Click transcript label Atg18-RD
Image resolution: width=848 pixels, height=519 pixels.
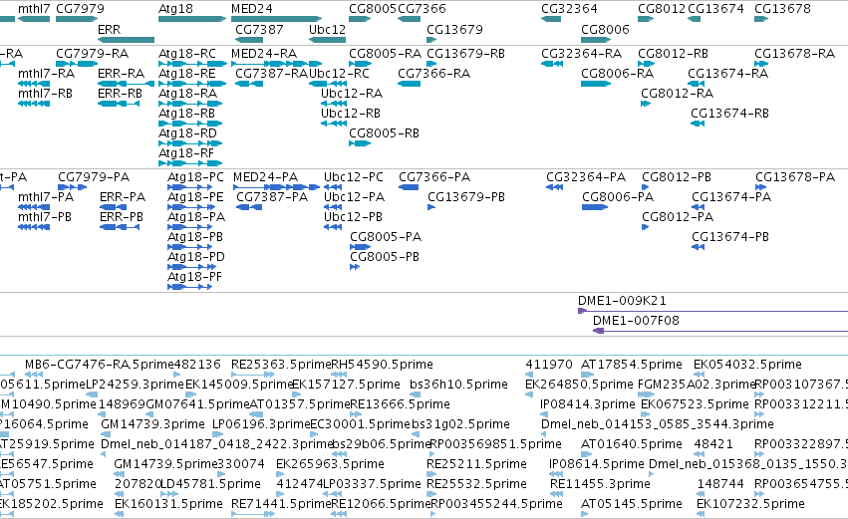(x=187, y=133)
